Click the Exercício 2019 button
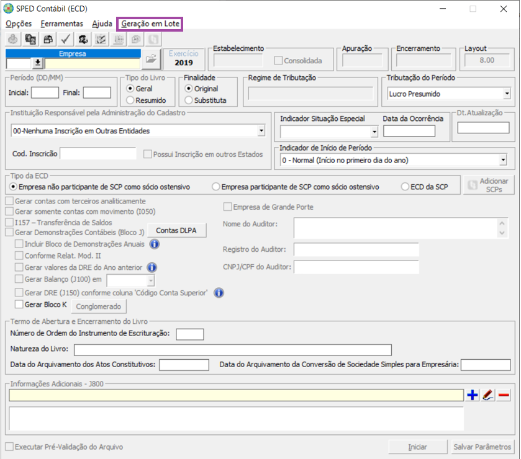Viewport: 521px width, 459px height. click(184, 59)
